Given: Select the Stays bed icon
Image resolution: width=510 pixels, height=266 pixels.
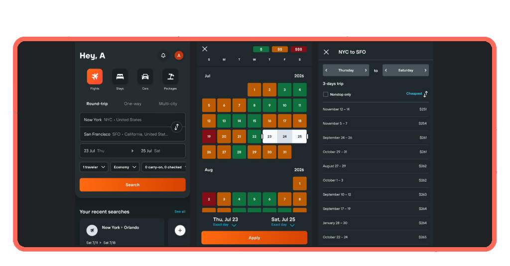Looking at the screenshot, I should pos(120,76).
